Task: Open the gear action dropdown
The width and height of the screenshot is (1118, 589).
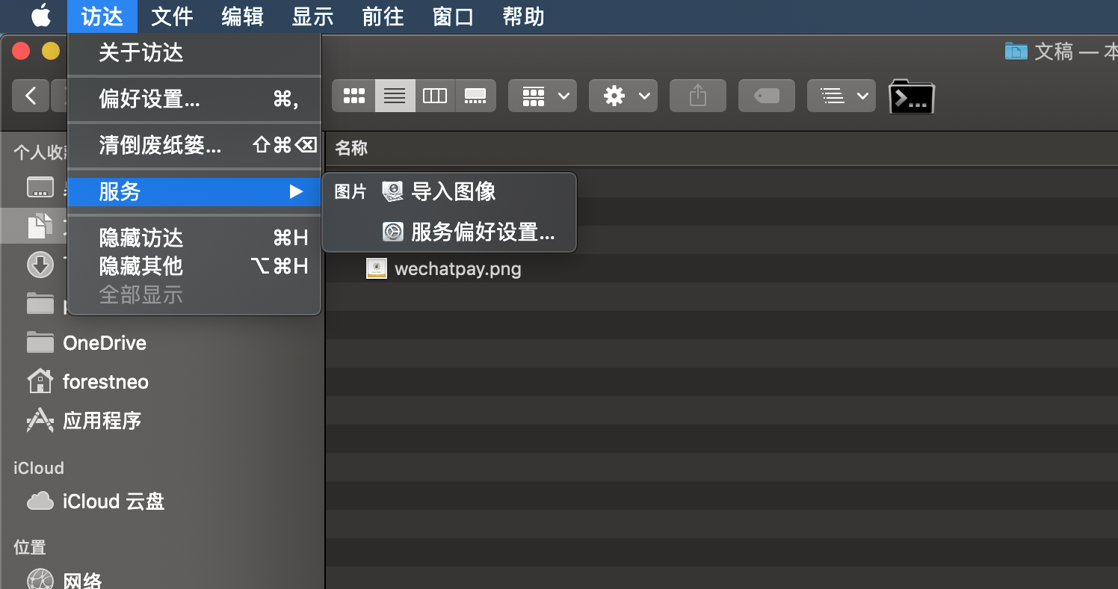Action: [623, 96]
